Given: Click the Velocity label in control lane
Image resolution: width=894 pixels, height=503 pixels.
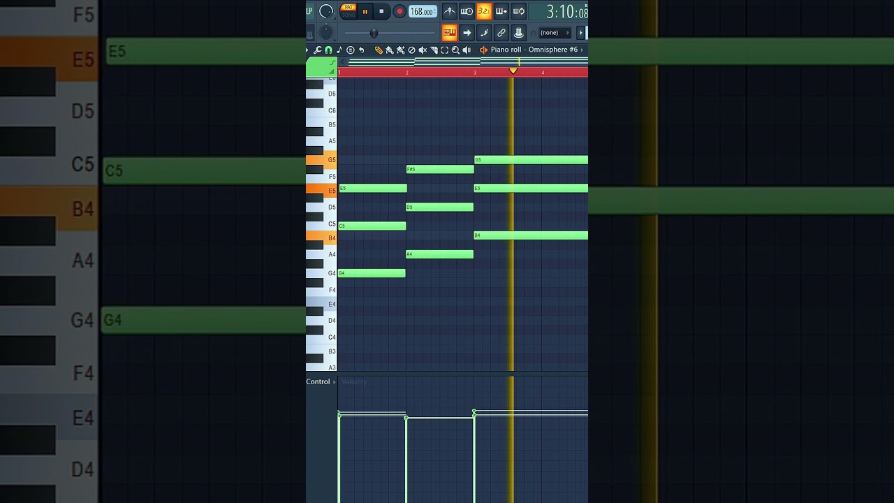Looking at the screenshot, I should pos(354,381).
